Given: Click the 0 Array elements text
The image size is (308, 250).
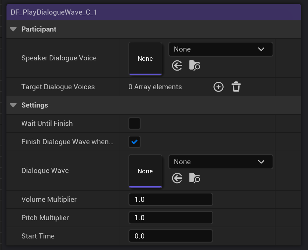Looking at the screenshot, I should (x=155, y=87).
